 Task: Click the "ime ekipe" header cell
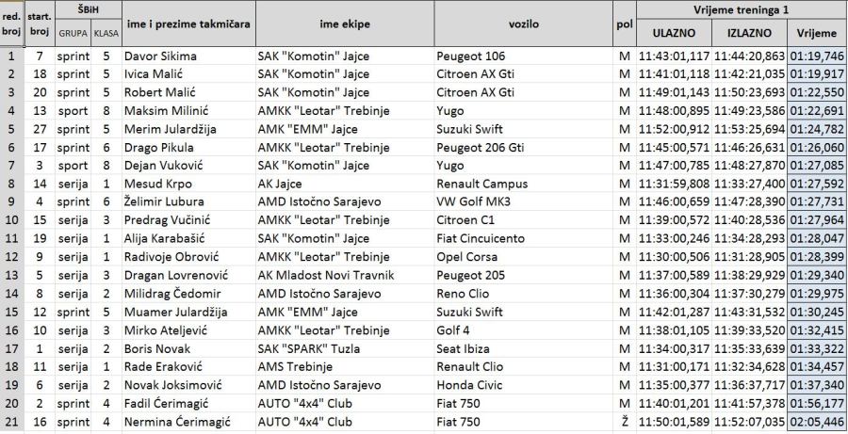point(343,24)
